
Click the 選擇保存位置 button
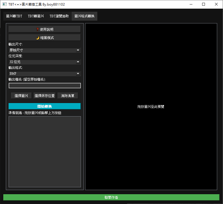click(44, 96)
